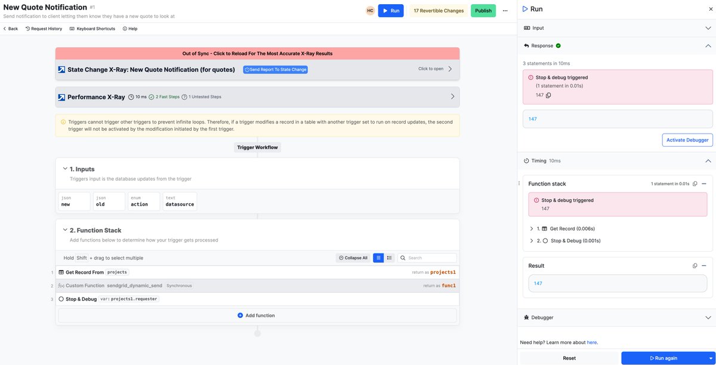Collapse the Timing section chevron
This screenshot has width=716, height=365.
click(x=708, y=161)
